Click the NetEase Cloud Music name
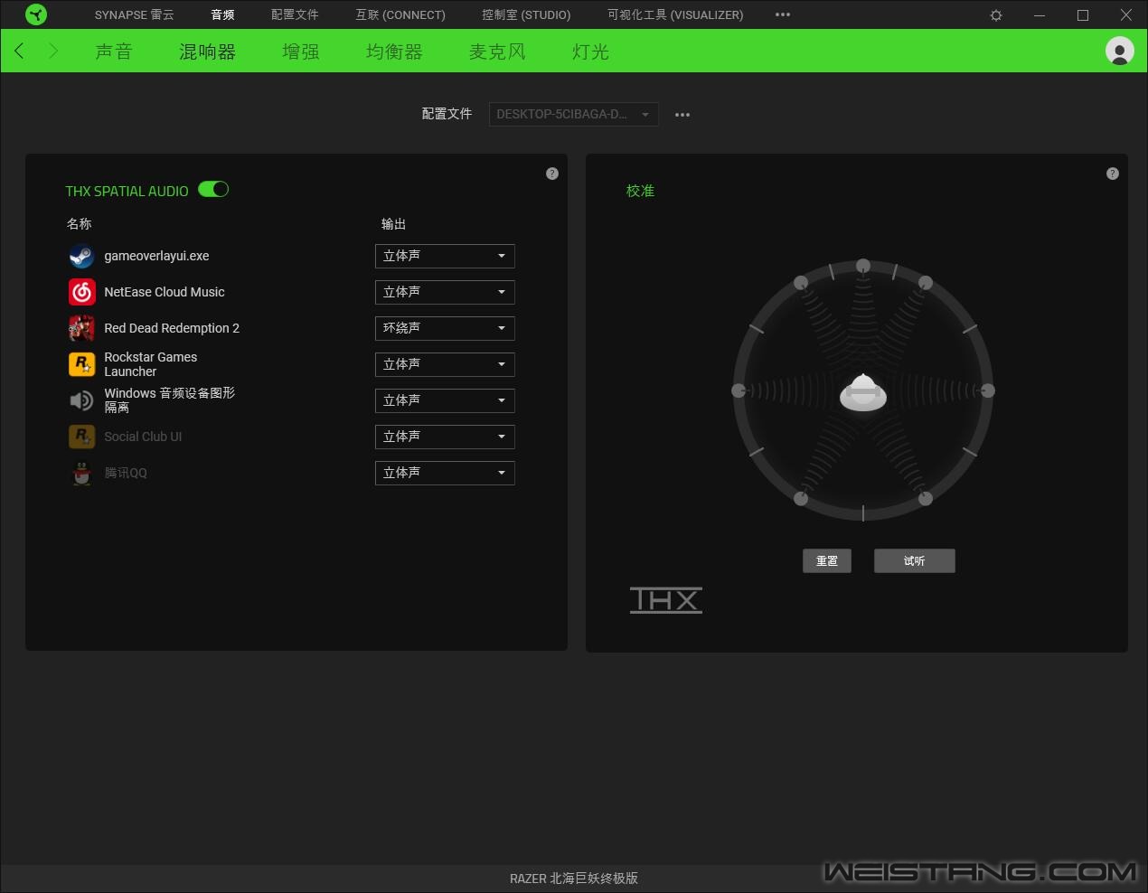 pyautogui.click(x=165, y=292)
